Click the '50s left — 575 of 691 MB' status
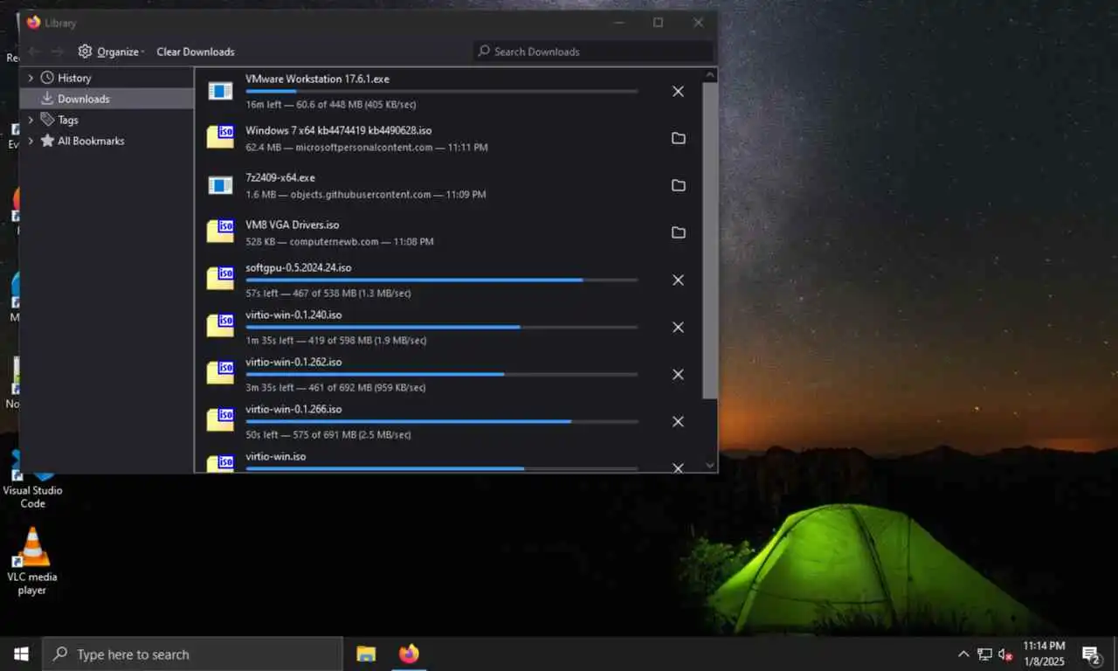 click(328, 435)
